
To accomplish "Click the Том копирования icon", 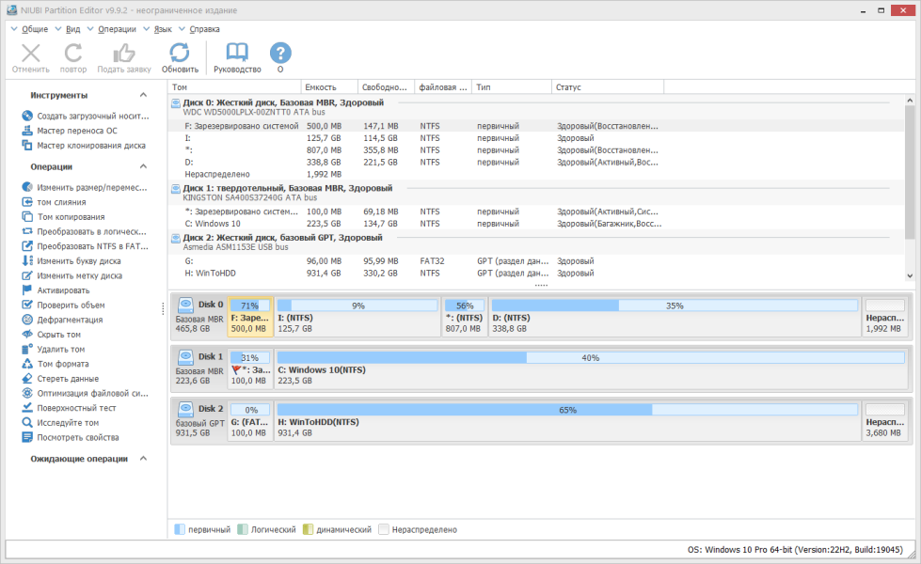I will point(27,216).
